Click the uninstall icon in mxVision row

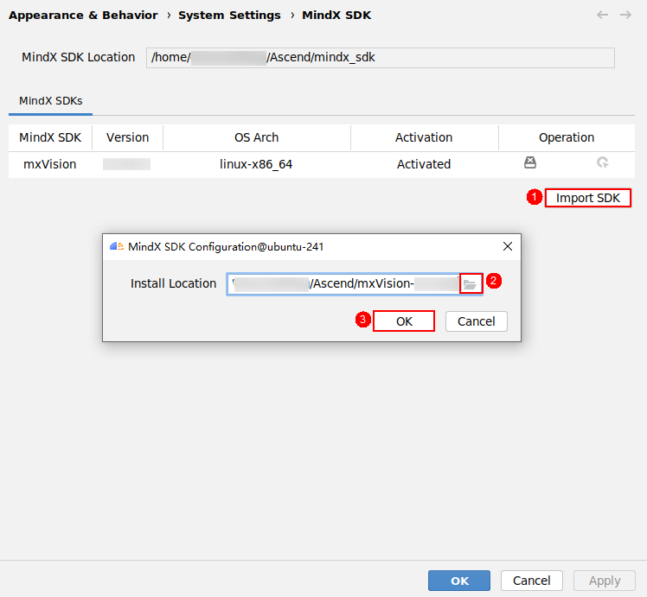point(530,162)
